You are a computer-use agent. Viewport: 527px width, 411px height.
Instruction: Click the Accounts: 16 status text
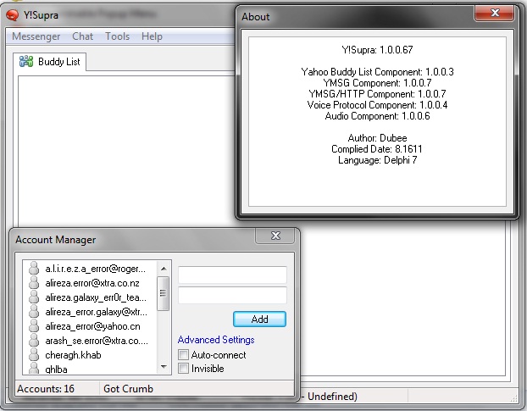pyautogui.click(x=46, y=388)
